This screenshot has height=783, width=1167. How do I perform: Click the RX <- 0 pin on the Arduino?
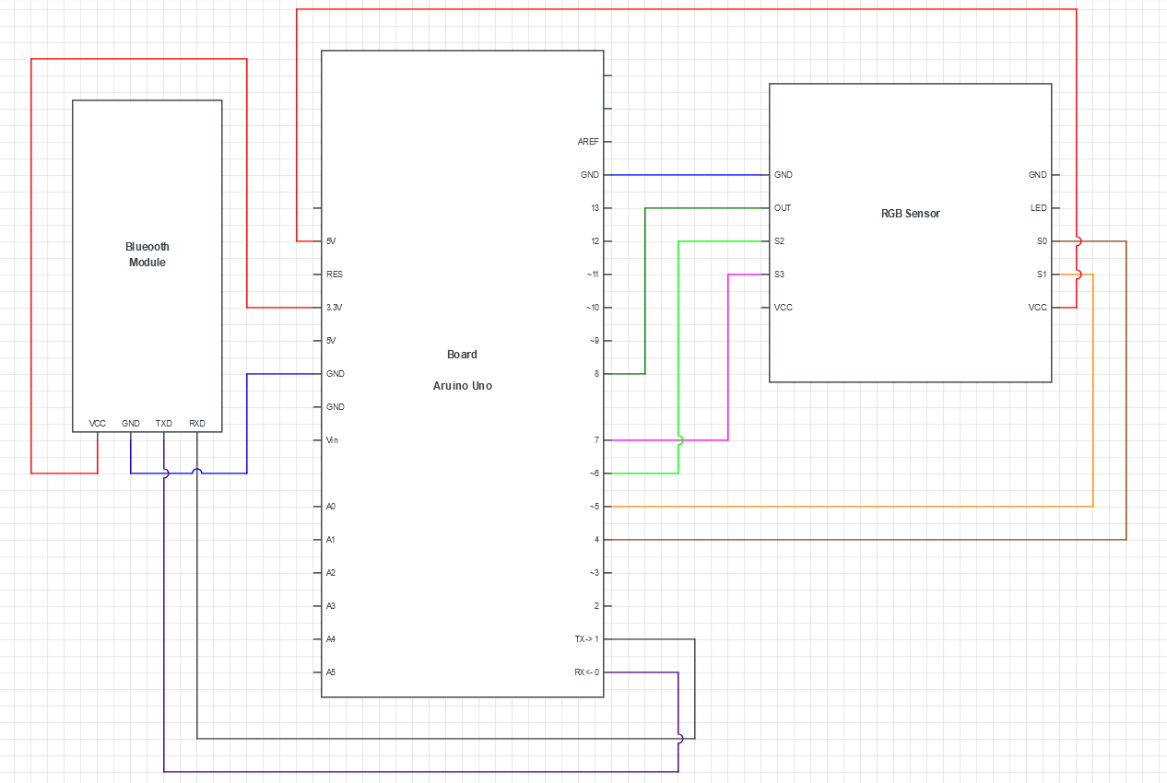[x=585, y=672]
